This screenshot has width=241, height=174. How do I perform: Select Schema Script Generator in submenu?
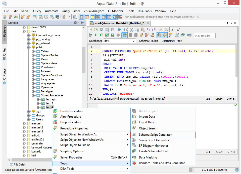click(155, 135)
